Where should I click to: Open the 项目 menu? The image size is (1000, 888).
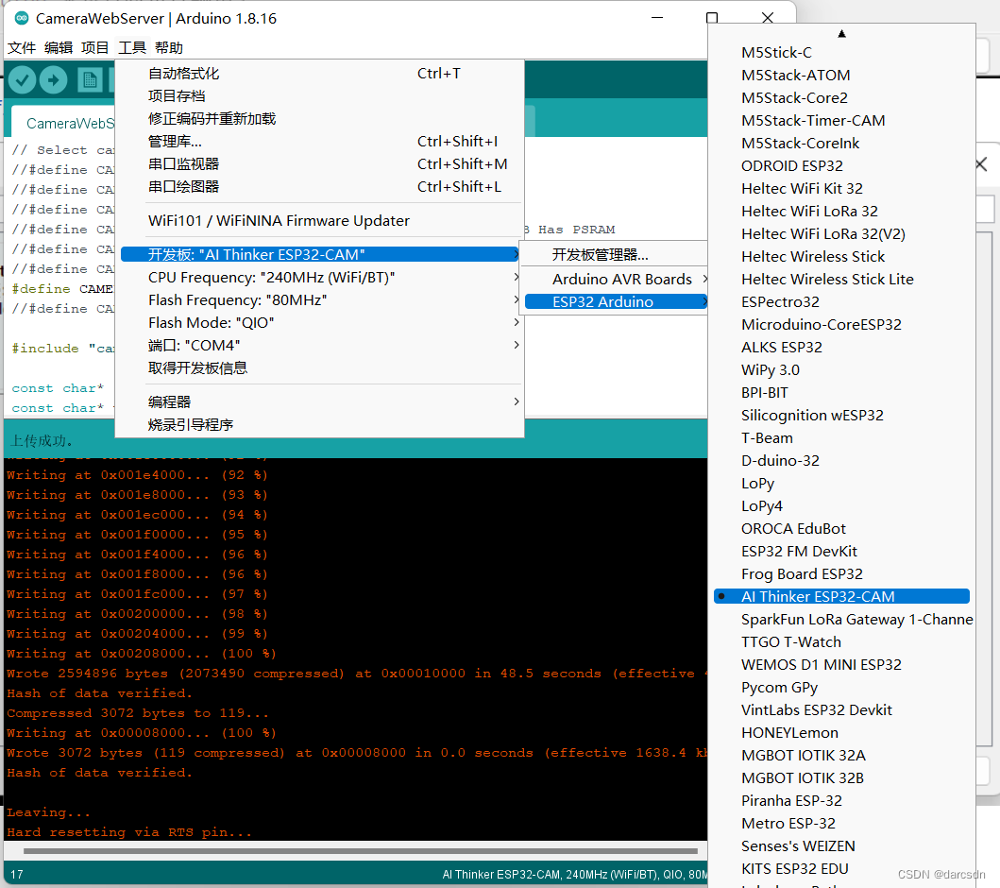tap(95, 48)
